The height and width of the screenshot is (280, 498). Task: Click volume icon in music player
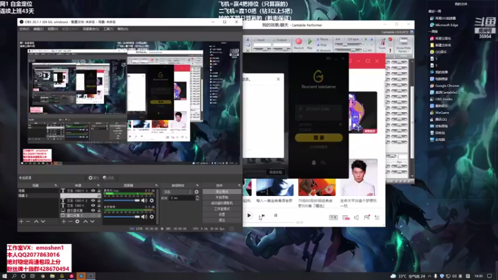click(356, 217)
